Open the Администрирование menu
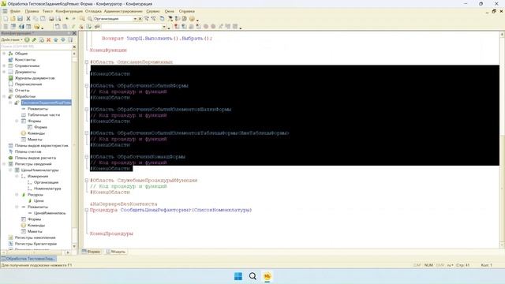This screenshot has height=284, width=505. coord(123,11)
